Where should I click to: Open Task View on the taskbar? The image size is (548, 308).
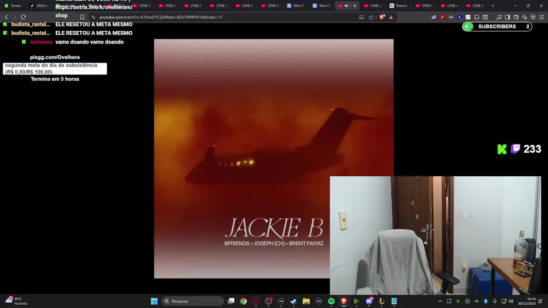[x=231, y=301]
